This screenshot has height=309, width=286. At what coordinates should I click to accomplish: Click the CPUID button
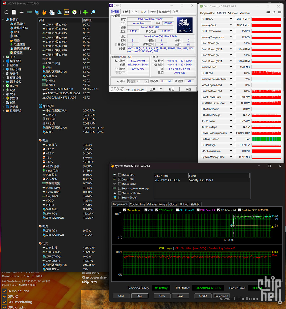click(x=203, y=296)
